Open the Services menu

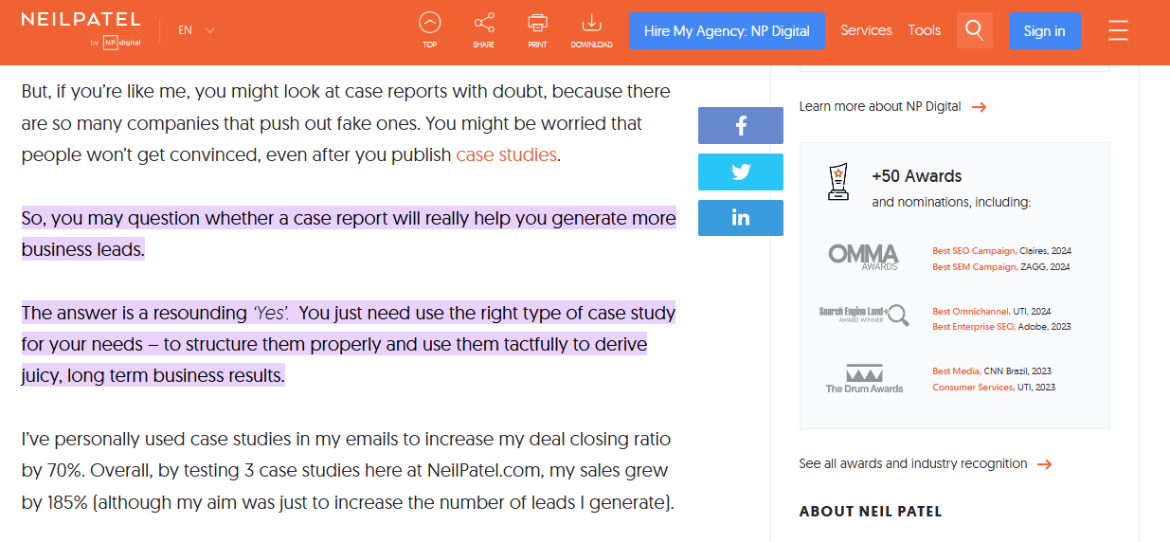coord(866,30)
